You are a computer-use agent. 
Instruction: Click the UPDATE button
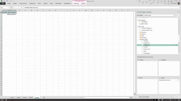pyautogui.click(x=177, y=97)
